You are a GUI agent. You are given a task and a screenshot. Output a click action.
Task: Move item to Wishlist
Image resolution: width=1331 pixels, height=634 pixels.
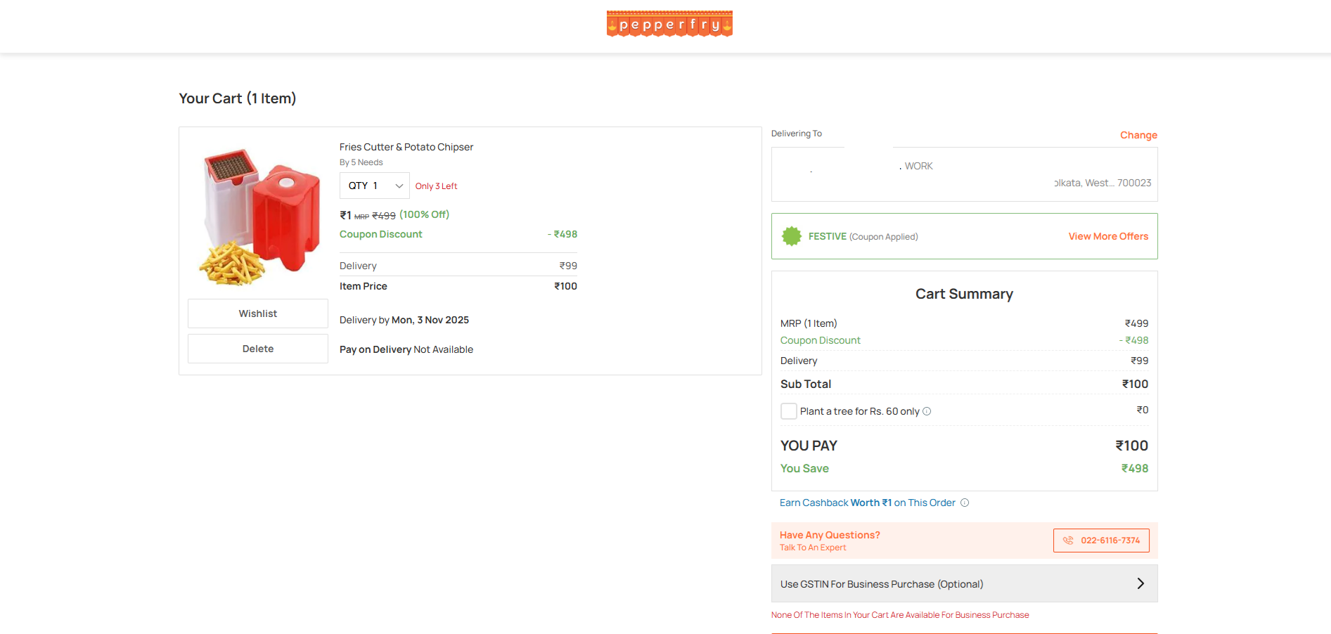(x=257, y=313)
